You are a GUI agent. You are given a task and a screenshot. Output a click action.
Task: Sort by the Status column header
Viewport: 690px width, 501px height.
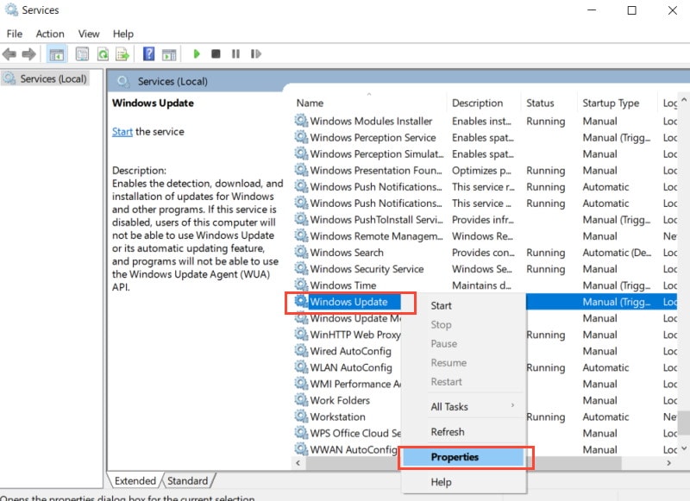[x=549, y=103]
